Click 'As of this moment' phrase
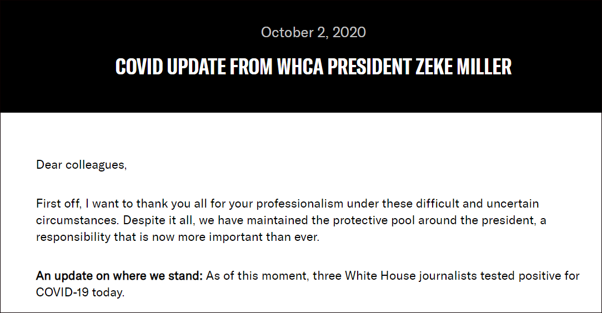The image size is (602, 313). click(x=257, y=276)
